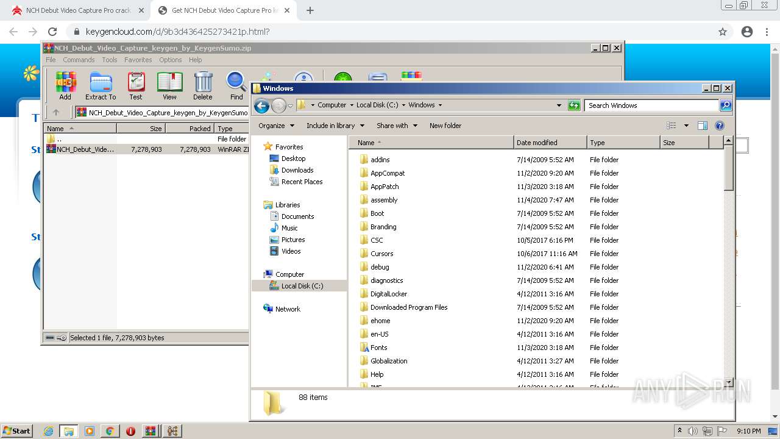Click the search magnifier in Explorer
This screenshot has width=780, height=439.
(725, 105)
